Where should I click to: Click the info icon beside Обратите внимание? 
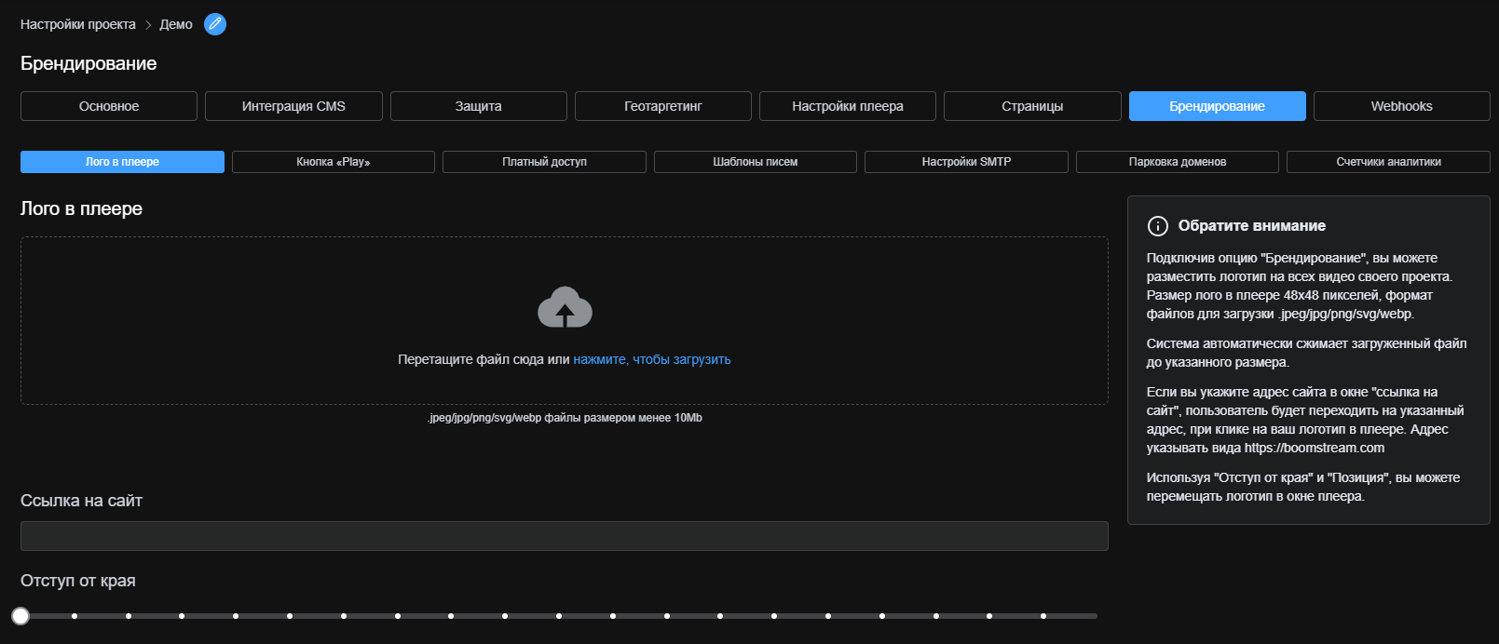click(1158, 226)
